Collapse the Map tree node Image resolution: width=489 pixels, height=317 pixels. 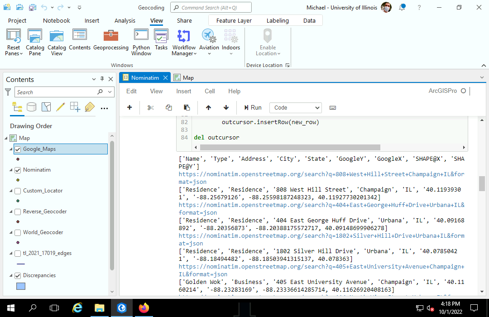click(6, 138)
